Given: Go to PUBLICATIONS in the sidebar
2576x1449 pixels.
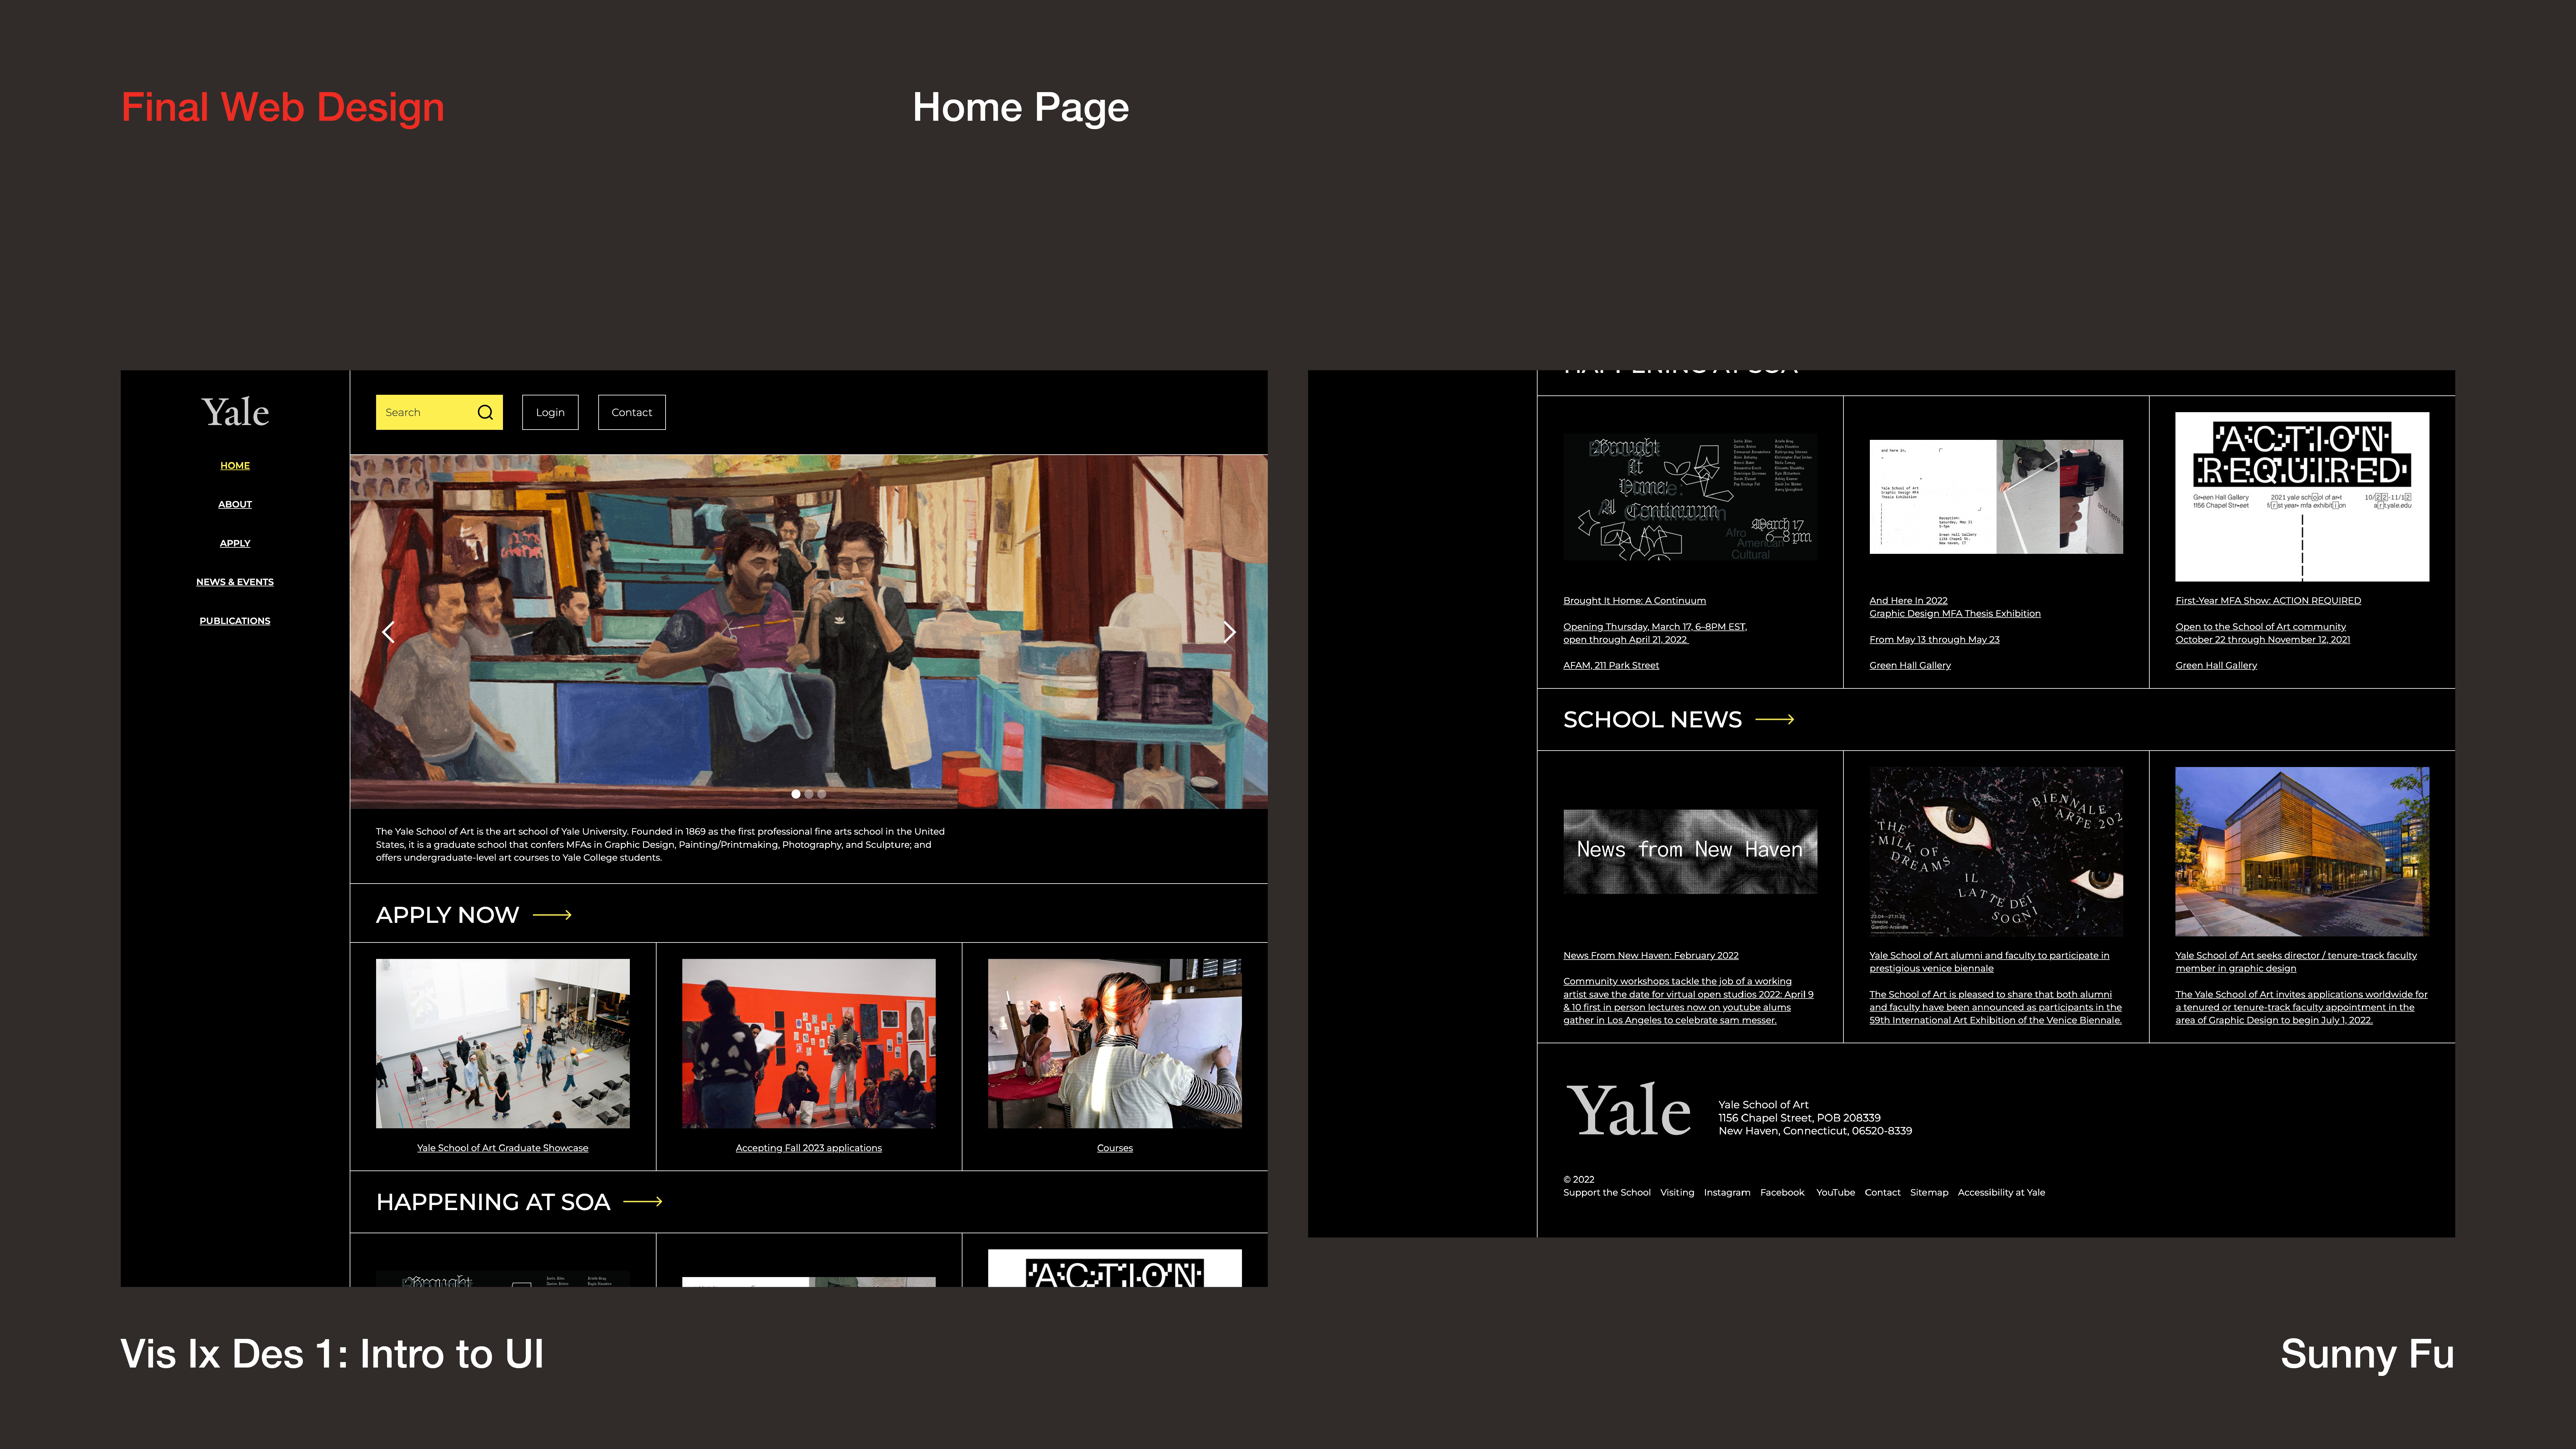Looking at the screenshot, I should coord(235,621).
